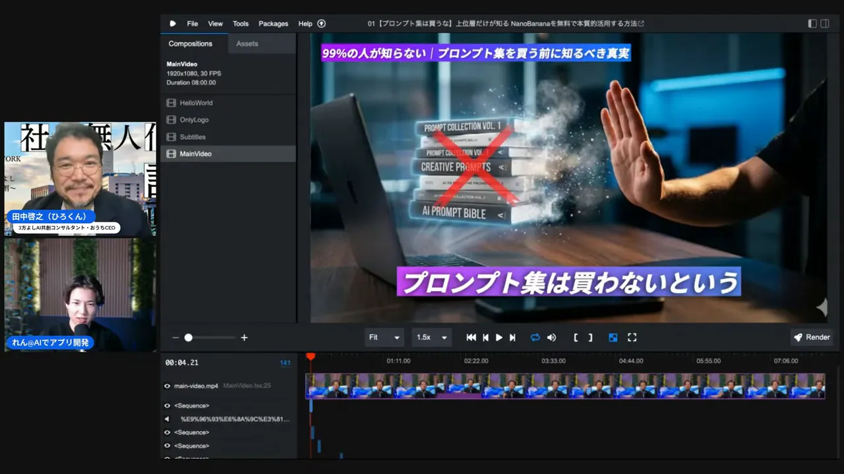Enter fullscreen preview mode
Screen dimensions: 844x474
tap(632, 337)
